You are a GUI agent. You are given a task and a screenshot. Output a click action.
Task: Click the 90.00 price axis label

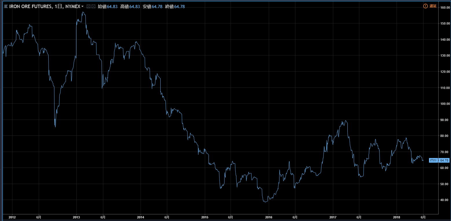pos(445,120)
